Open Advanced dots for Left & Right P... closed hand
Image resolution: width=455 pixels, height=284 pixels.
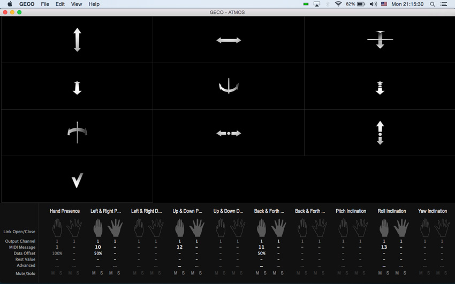coord(98,266)
